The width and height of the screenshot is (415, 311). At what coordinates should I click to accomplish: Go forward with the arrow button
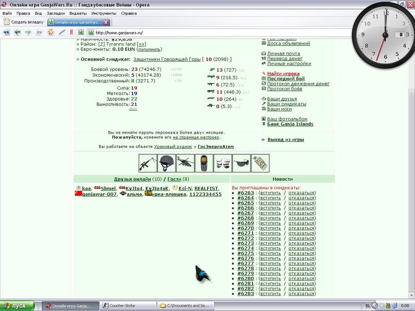coord(28,32)
